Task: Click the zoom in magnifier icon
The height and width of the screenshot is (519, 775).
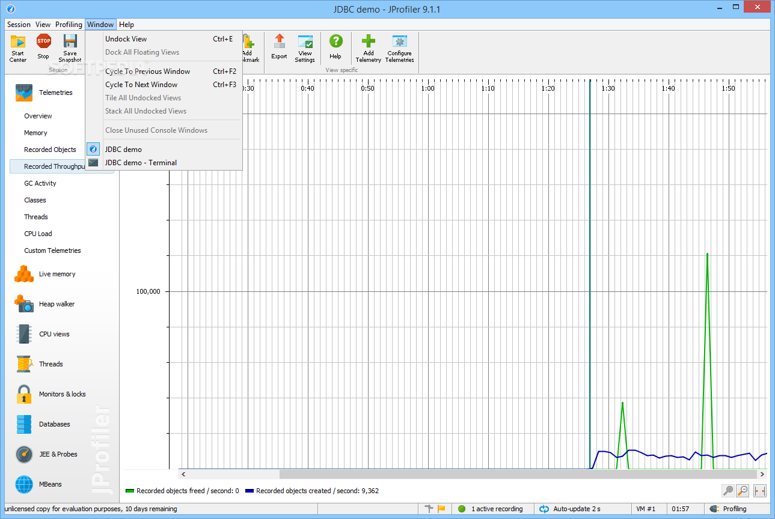Action: (728, 491)
